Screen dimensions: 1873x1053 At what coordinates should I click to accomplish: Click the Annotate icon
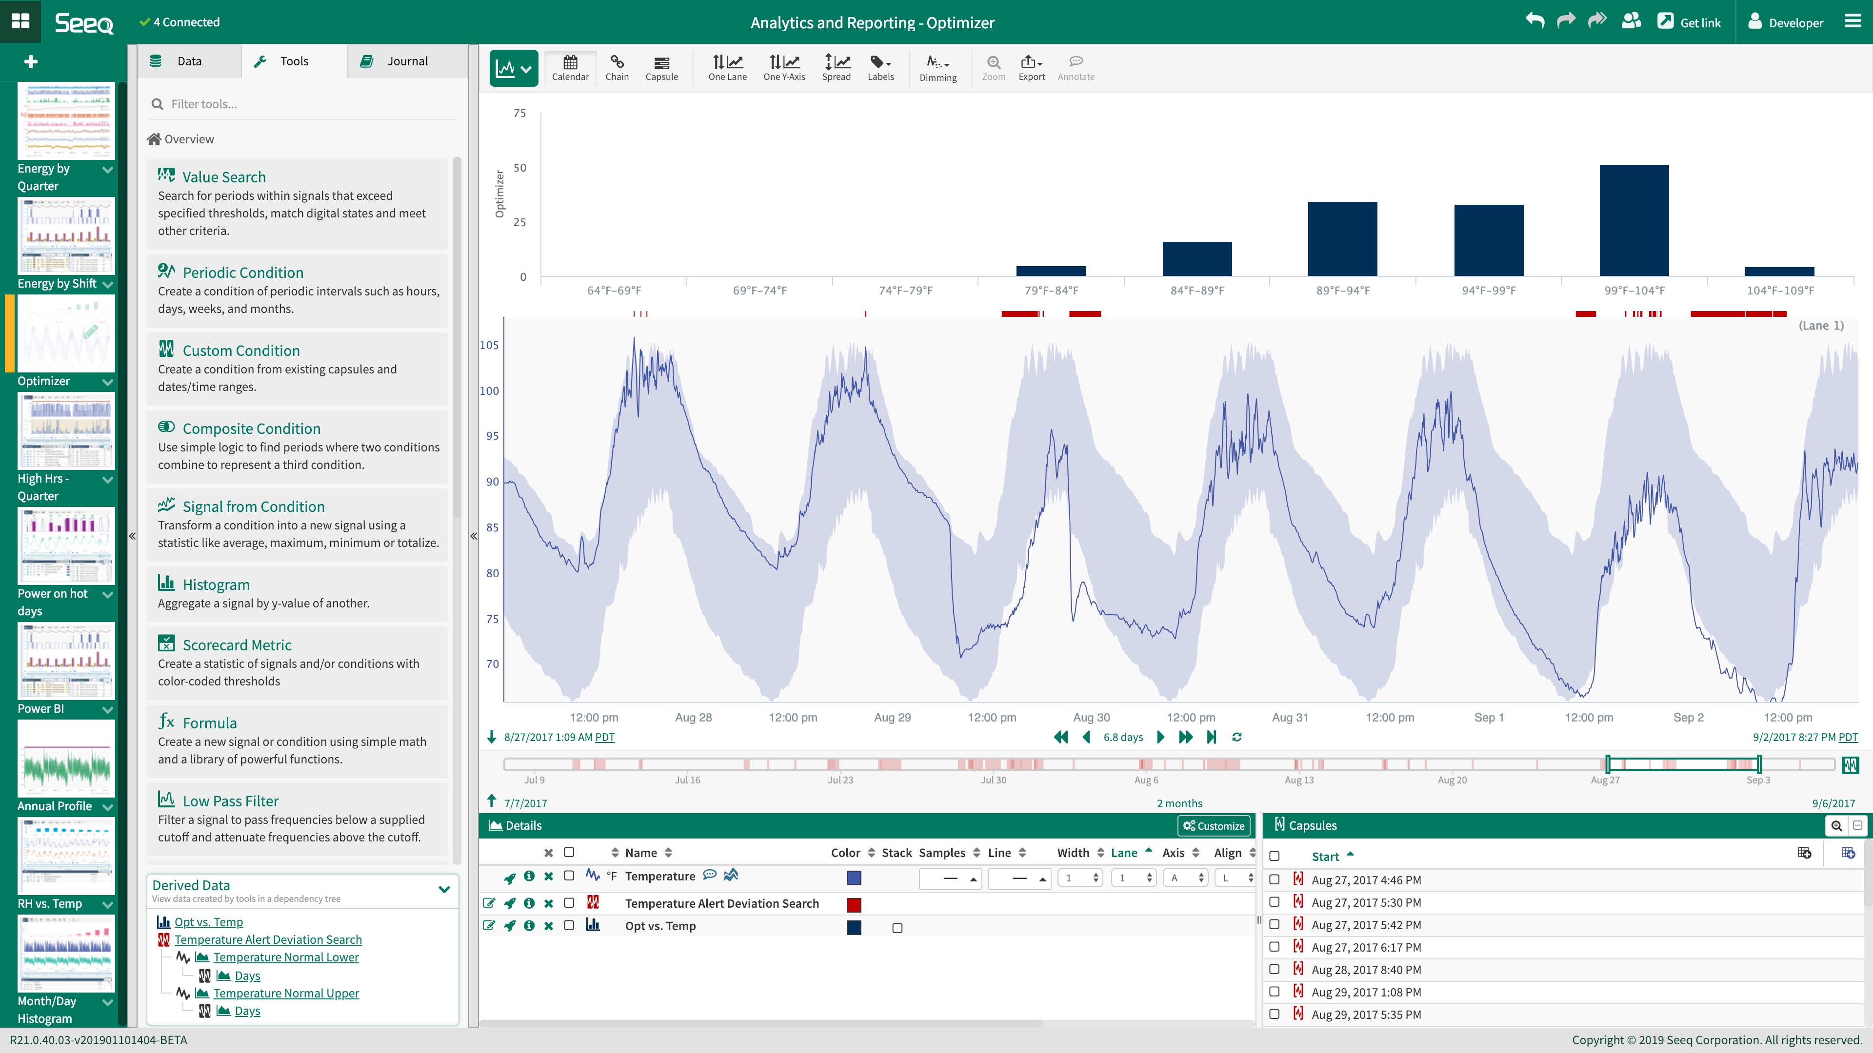pos(1076,68)
